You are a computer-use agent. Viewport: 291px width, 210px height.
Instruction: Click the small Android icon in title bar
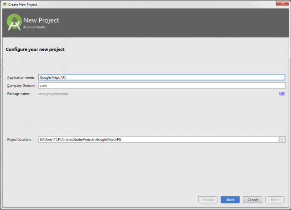click(x=5, y=4)
